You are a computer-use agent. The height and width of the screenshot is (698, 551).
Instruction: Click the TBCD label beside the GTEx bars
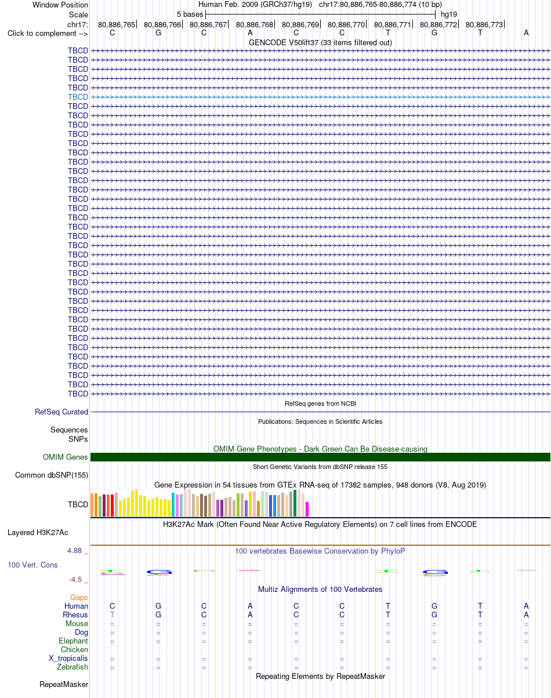pos(78,505)
